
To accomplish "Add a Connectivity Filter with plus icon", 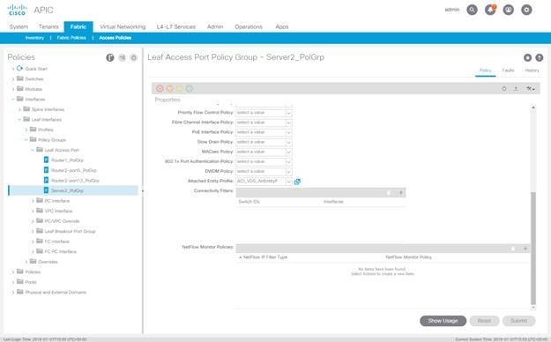I will click(x=400, y=193).
